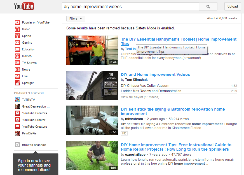Click the Great Depression channel avatar
244x175 pixels.
click(17, 106)
